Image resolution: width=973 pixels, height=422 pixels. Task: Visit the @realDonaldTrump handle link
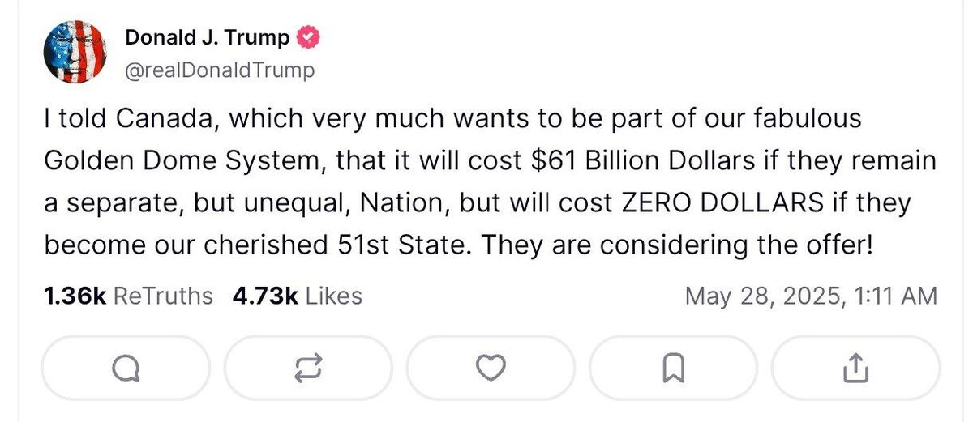point(219,70)
